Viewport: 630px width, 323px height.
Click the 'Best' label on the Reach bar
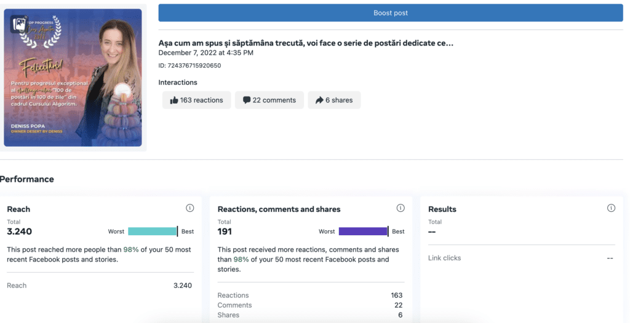[188, 232]
